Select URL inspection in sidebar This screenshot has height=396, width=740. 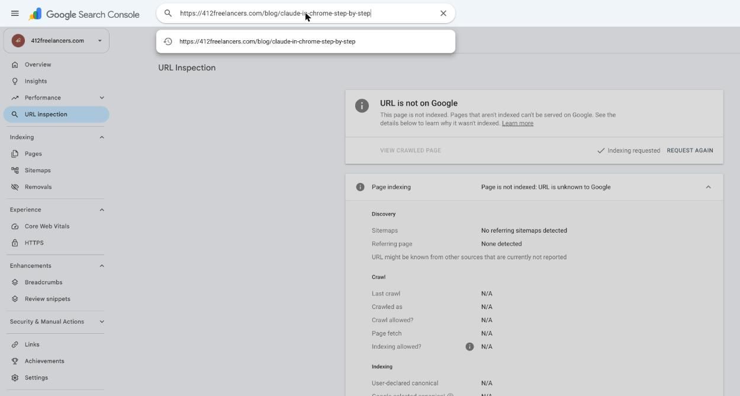[56, 114]
